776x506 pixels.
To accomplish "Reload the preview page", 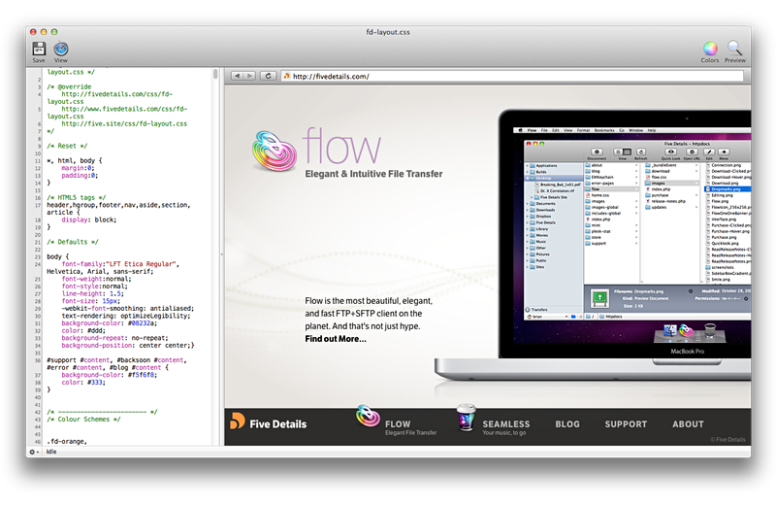I will click(269, 76).
